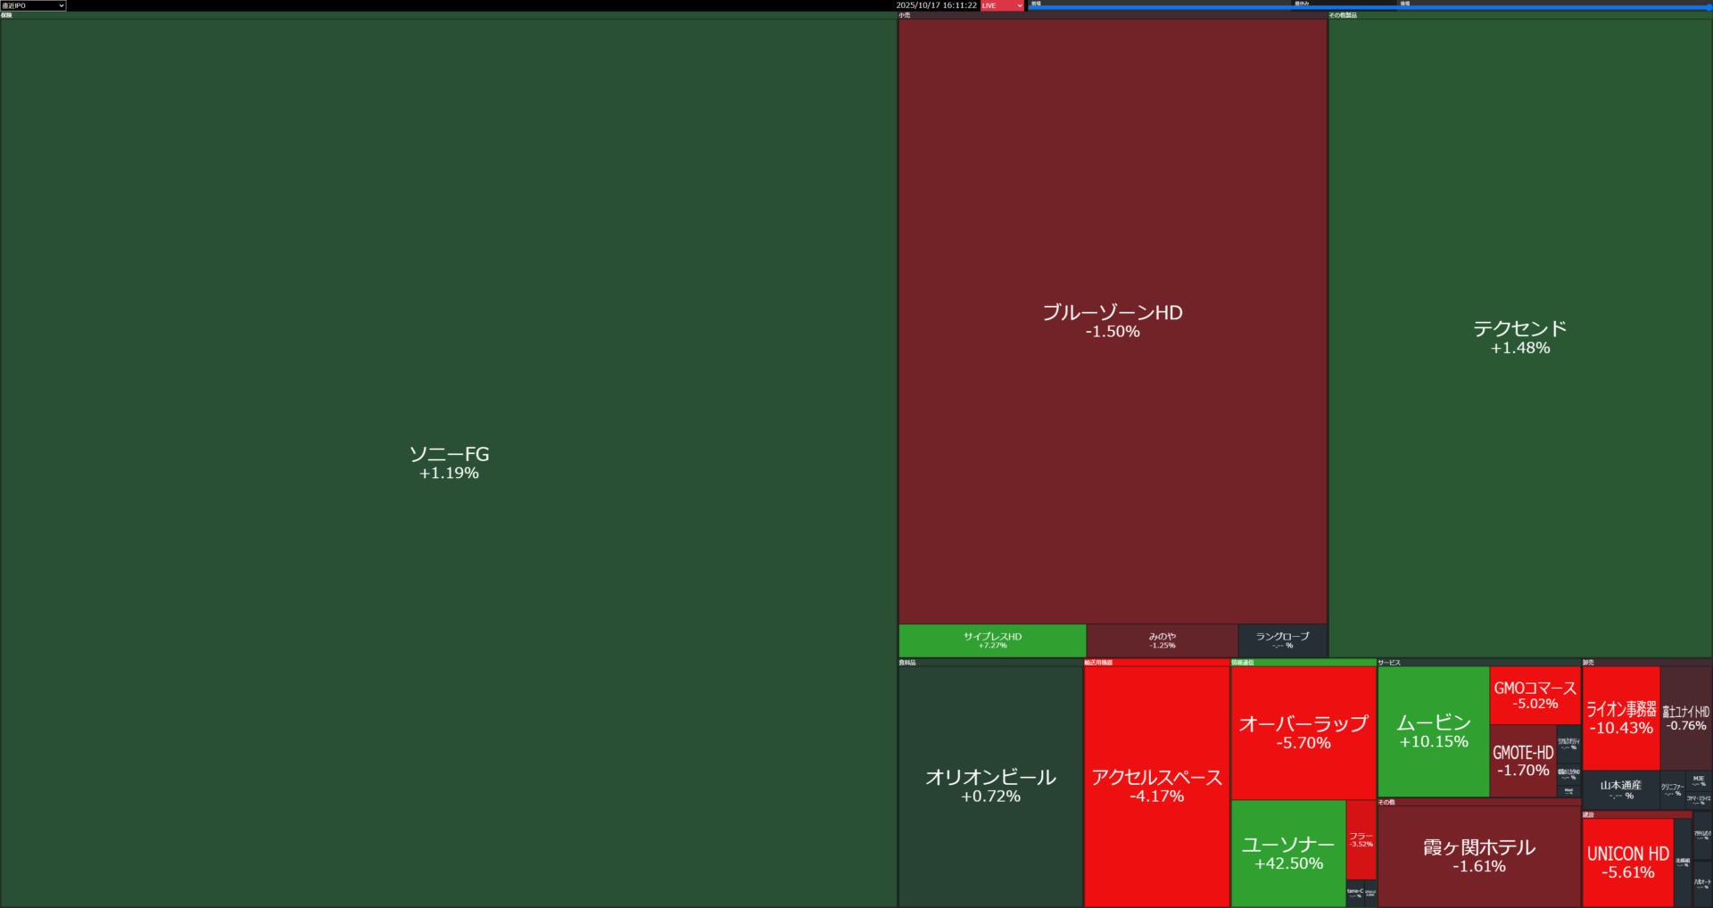Click the みのや stock tile
Viewport: 1713px width, 908px height.
coord(1162,640)
